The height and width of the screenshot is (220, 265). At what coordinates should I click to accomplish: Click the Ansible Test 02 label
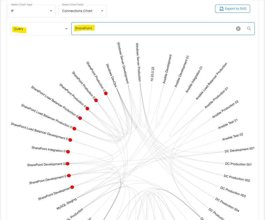[x=232, y=137]
